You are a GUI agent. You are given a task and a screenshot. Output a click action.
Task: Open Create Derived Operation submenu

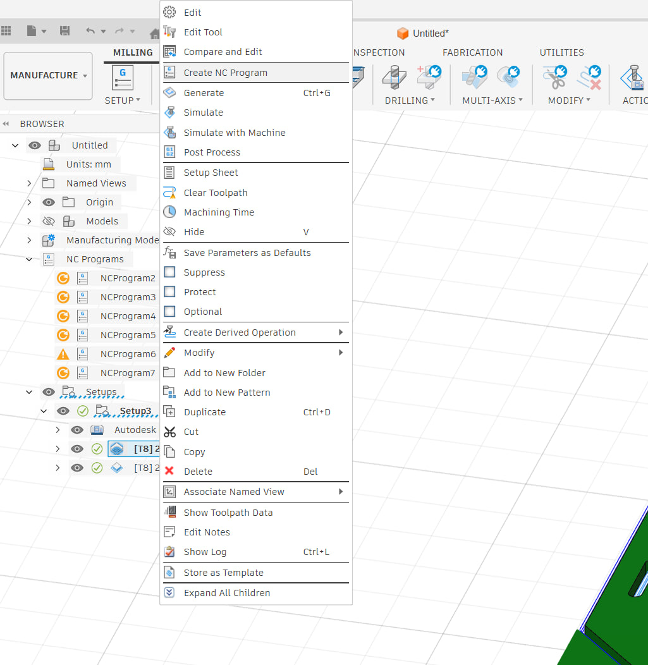(x=255, y=332)
